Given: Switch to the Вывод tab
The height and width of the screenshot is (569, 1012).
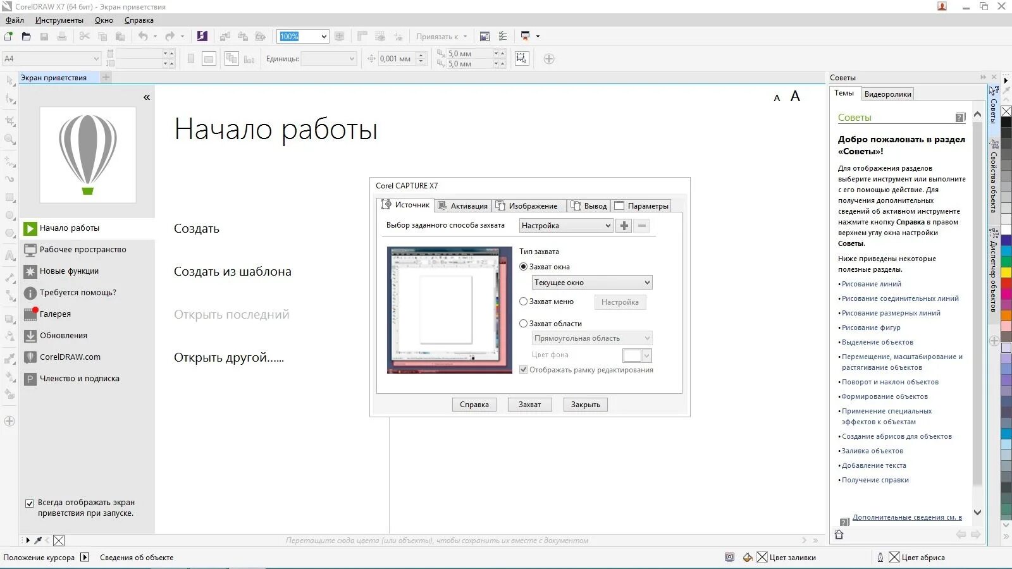Looking at the screenshot, I should [x=589, y=205].
